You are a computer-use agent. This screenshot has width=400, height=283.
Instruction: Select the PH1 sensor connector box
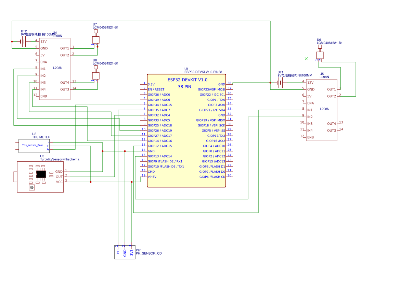(x=125, y=253)
